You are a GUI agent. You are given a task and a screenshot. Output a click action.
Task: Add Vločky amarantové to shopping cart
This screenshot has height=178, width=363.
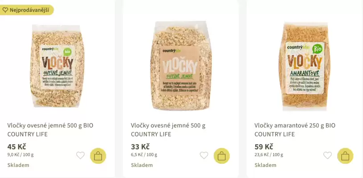(345, 156)
